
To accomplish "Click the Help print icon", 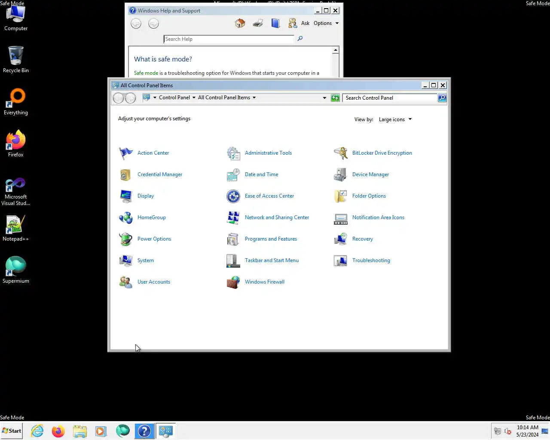I will pyautogui.click(x=258, y=23).
